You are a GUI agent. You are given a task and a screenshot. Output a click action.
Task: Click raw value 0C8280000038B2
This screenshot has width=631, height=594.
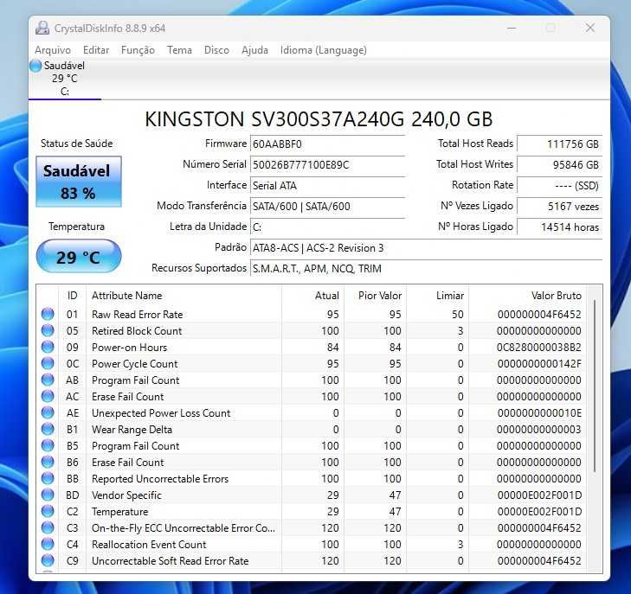pos(539,348)
